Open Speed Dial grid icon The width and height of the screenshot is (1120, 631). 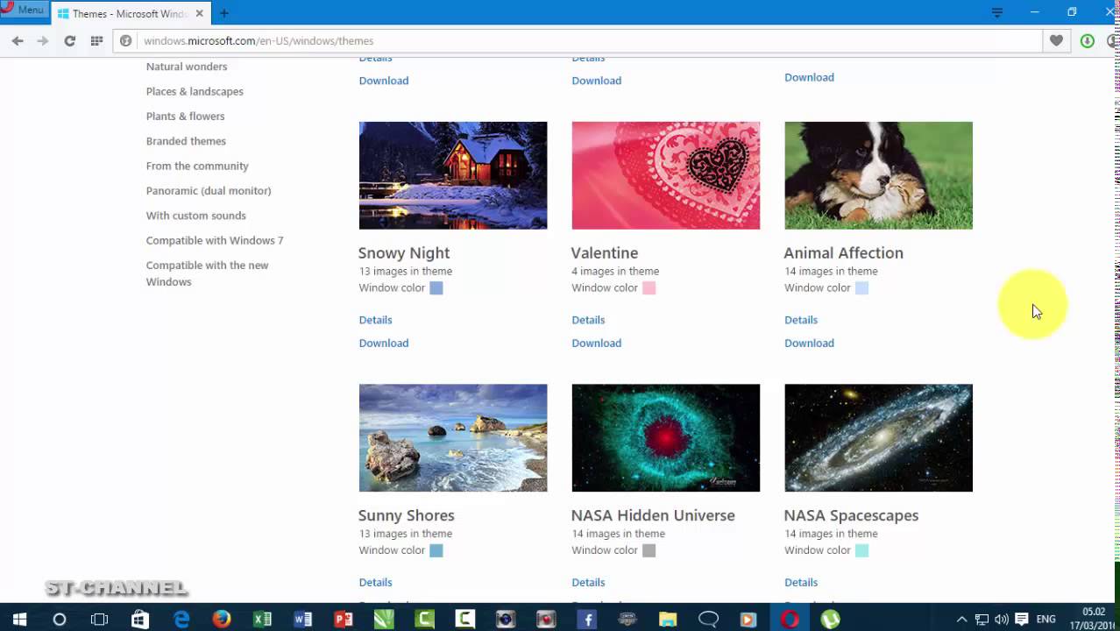[x=96, y=40]
